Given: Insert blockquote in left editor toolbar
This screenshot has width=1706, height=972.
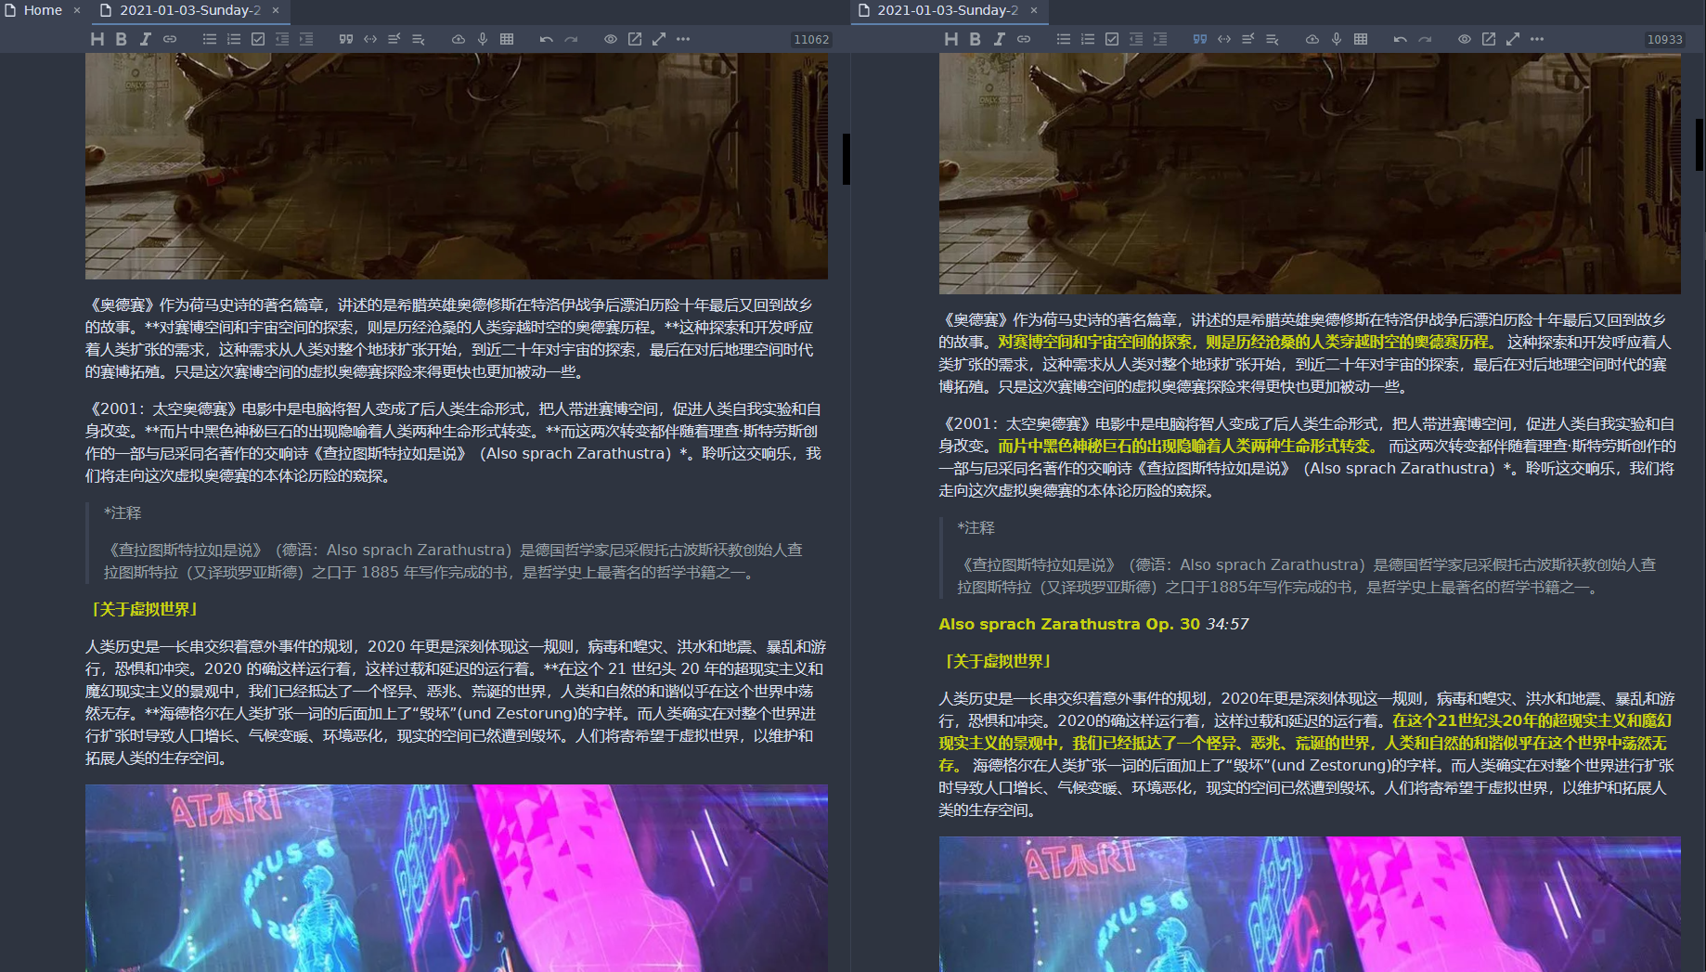Looking at the screenshot, I should 346,39.
